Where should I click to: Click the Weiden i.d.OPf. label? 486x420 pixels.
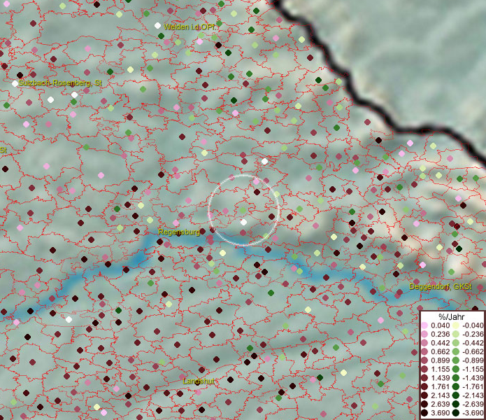[191, 26]
